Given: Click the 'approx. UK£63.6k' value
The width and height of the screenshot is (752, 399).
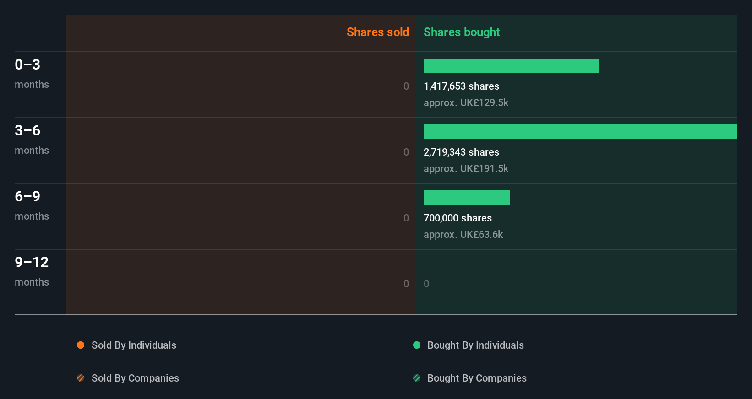Looking at the screenshot, I should (x=463, y=234).
